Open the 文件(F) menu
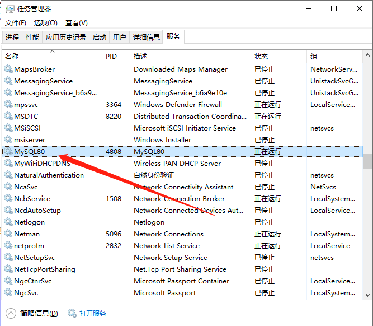 coord(16,23)
